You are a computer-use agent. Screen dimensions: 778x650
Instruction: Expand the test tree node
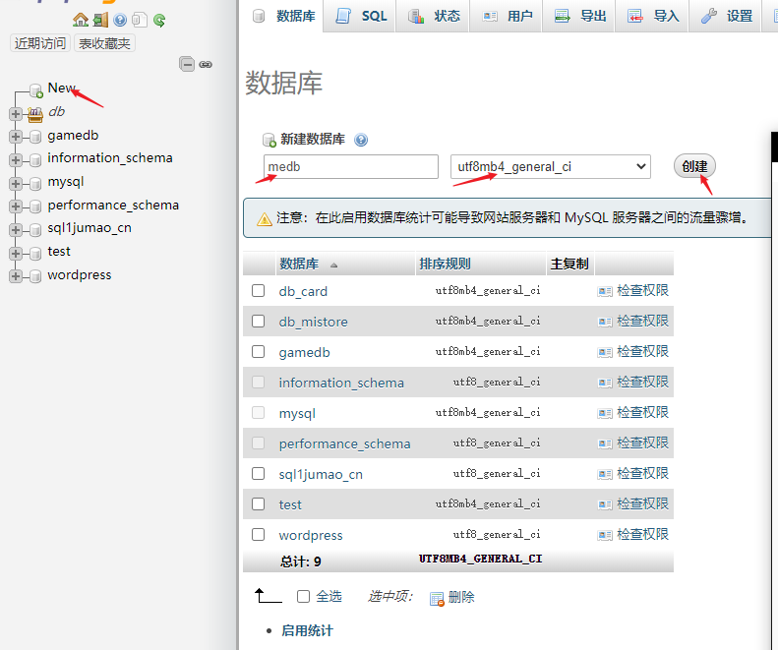click(16, 254)
